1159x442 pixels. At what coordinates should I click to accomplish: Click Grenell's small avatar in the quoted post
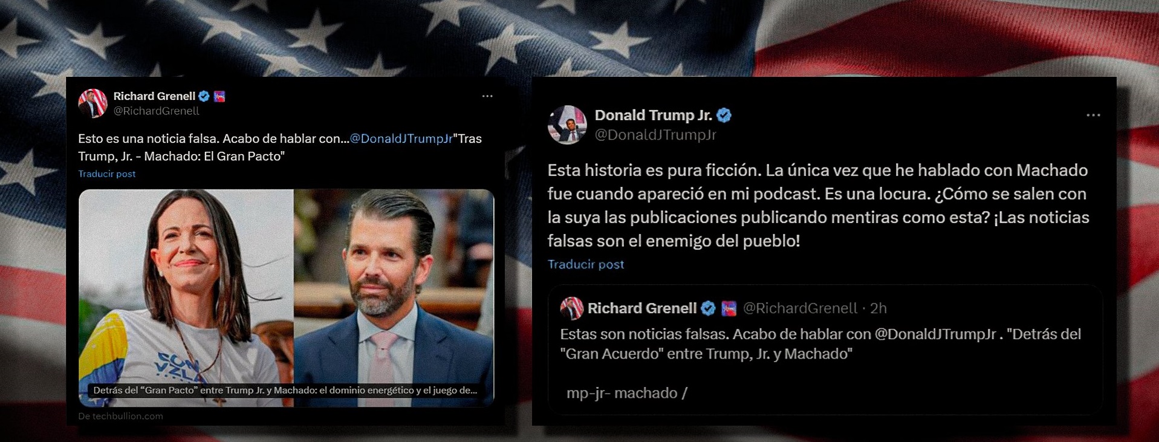[571, 308]
